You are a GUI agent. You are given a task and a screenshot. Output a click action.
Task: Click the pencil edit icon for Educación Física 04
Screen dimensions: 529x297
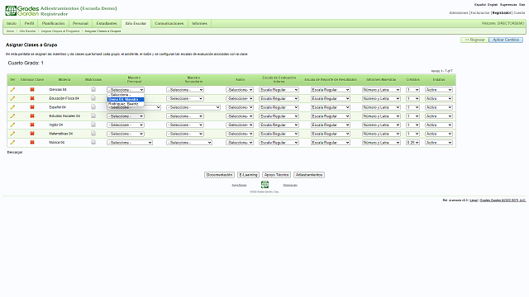[12, 98]
